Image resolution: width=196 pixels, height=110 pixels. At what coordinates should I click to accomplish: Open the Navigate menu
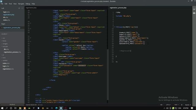click(21, 4)
